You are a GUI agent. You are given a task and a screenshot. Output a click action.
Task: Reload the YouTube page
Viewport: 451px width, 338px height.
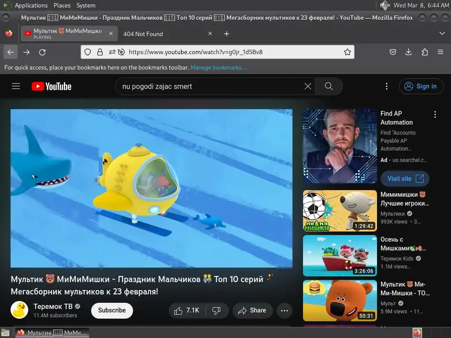pyautogui.click(x=42, y=52)
